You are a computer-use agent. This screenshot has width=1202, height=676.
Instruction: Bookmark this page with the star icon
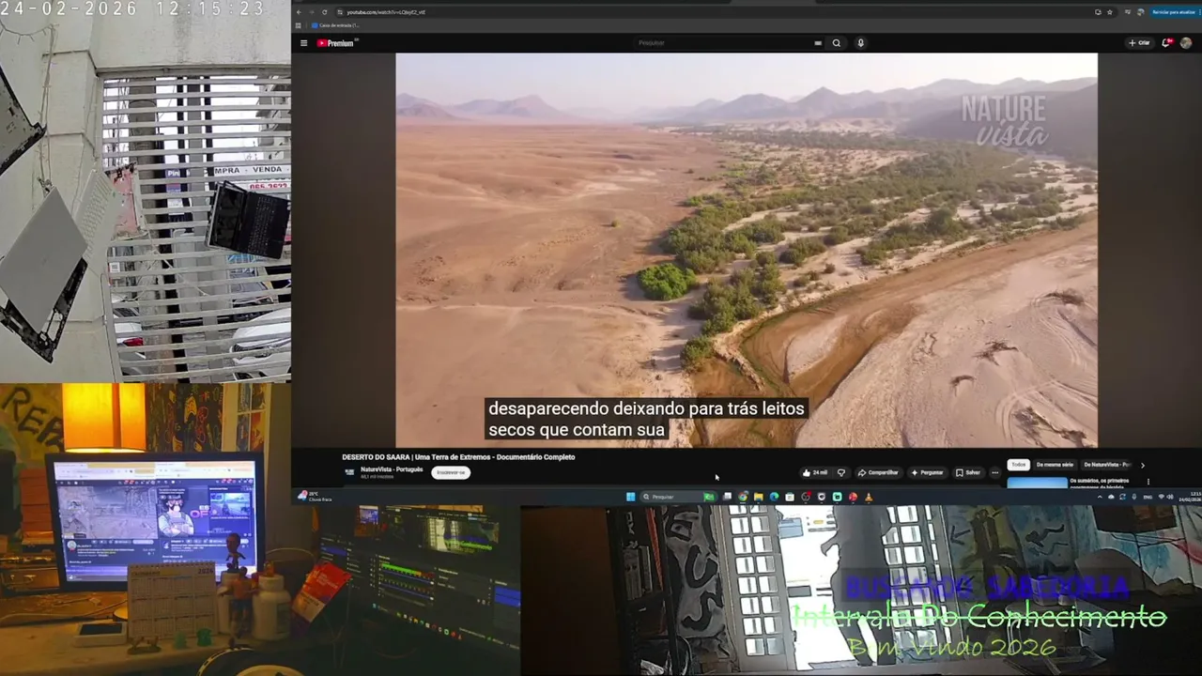[1110, 12]
